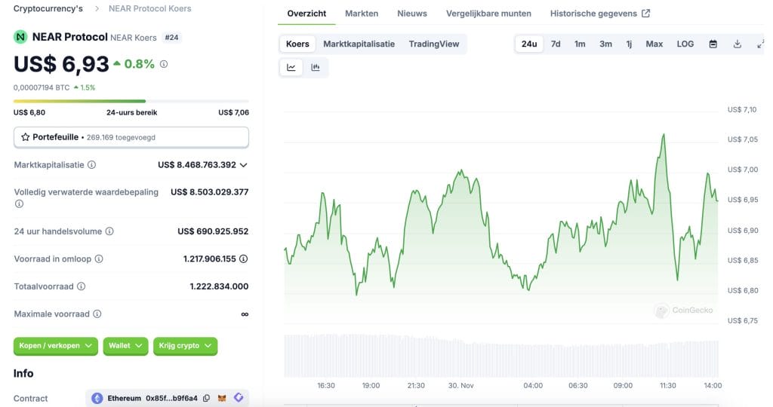Go to Cryptocurrency's breadcrumb link
Screen dimensions: 773x407
coord(48,8)
